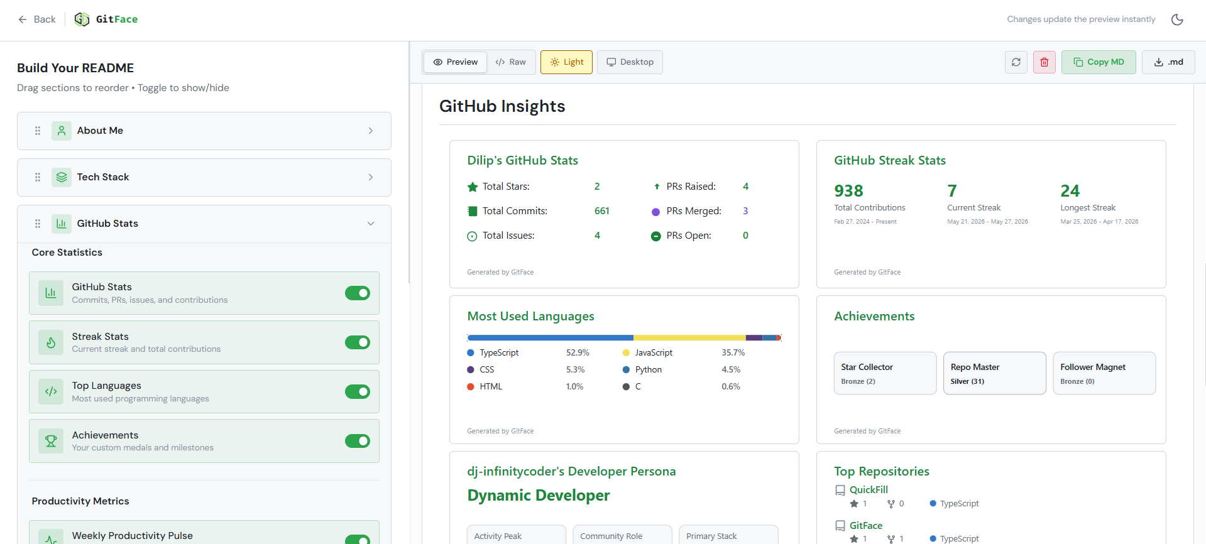Click the GitHub Stats section drag handle
Image resolution: width=1206 pixels, height=544 pixels.
38,224
